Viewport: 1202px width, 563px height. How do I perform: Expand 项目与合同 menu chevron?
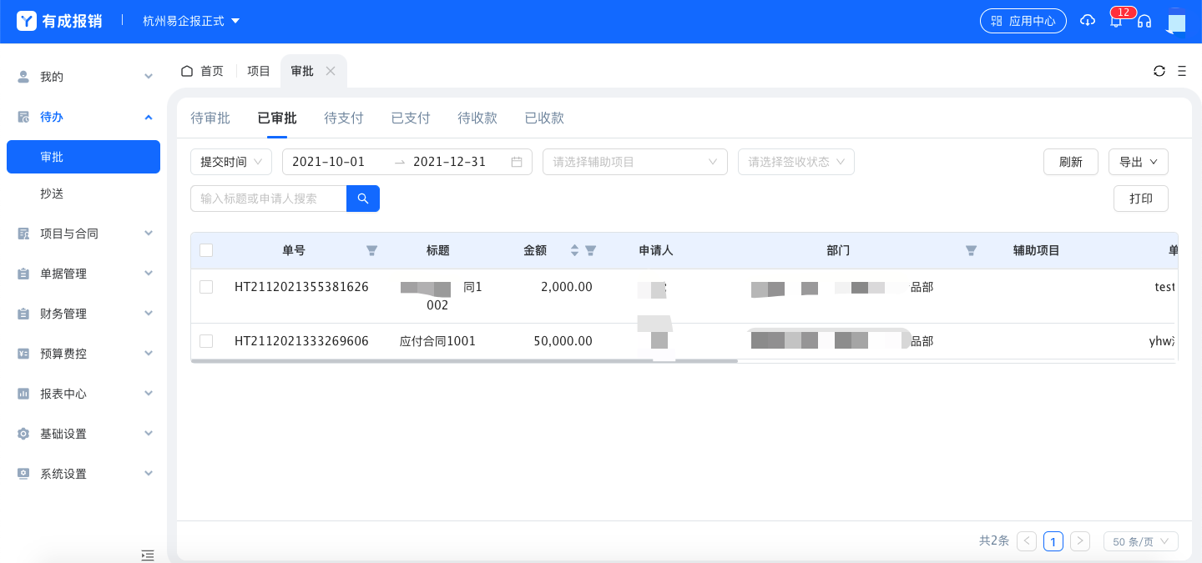149,234
